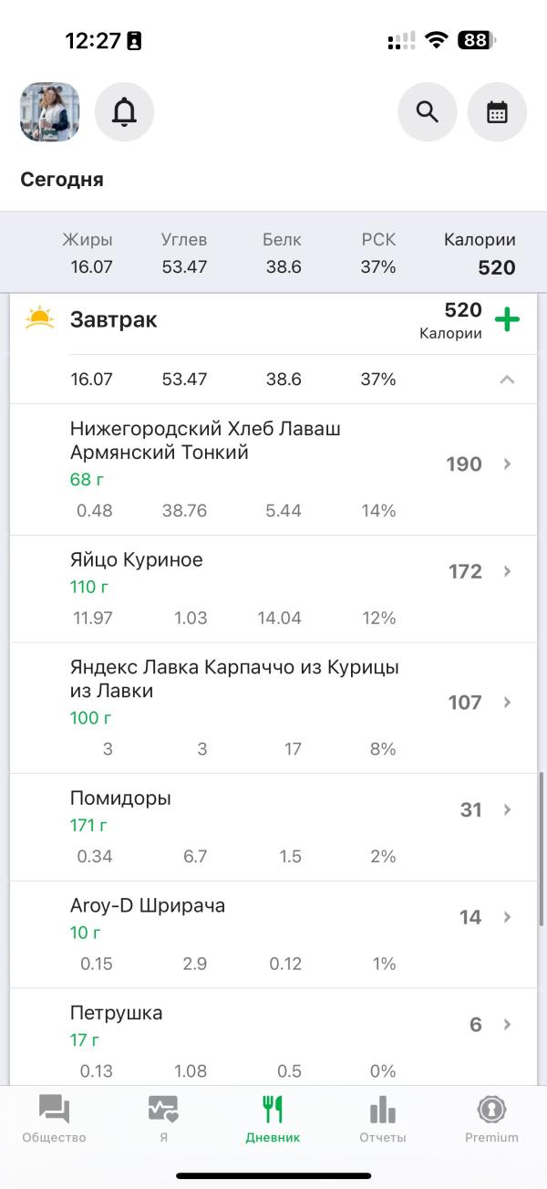This screenshot has height=1189, width=547.
Task: Go to the Premium tab
Action: [x=491, y=1119]
